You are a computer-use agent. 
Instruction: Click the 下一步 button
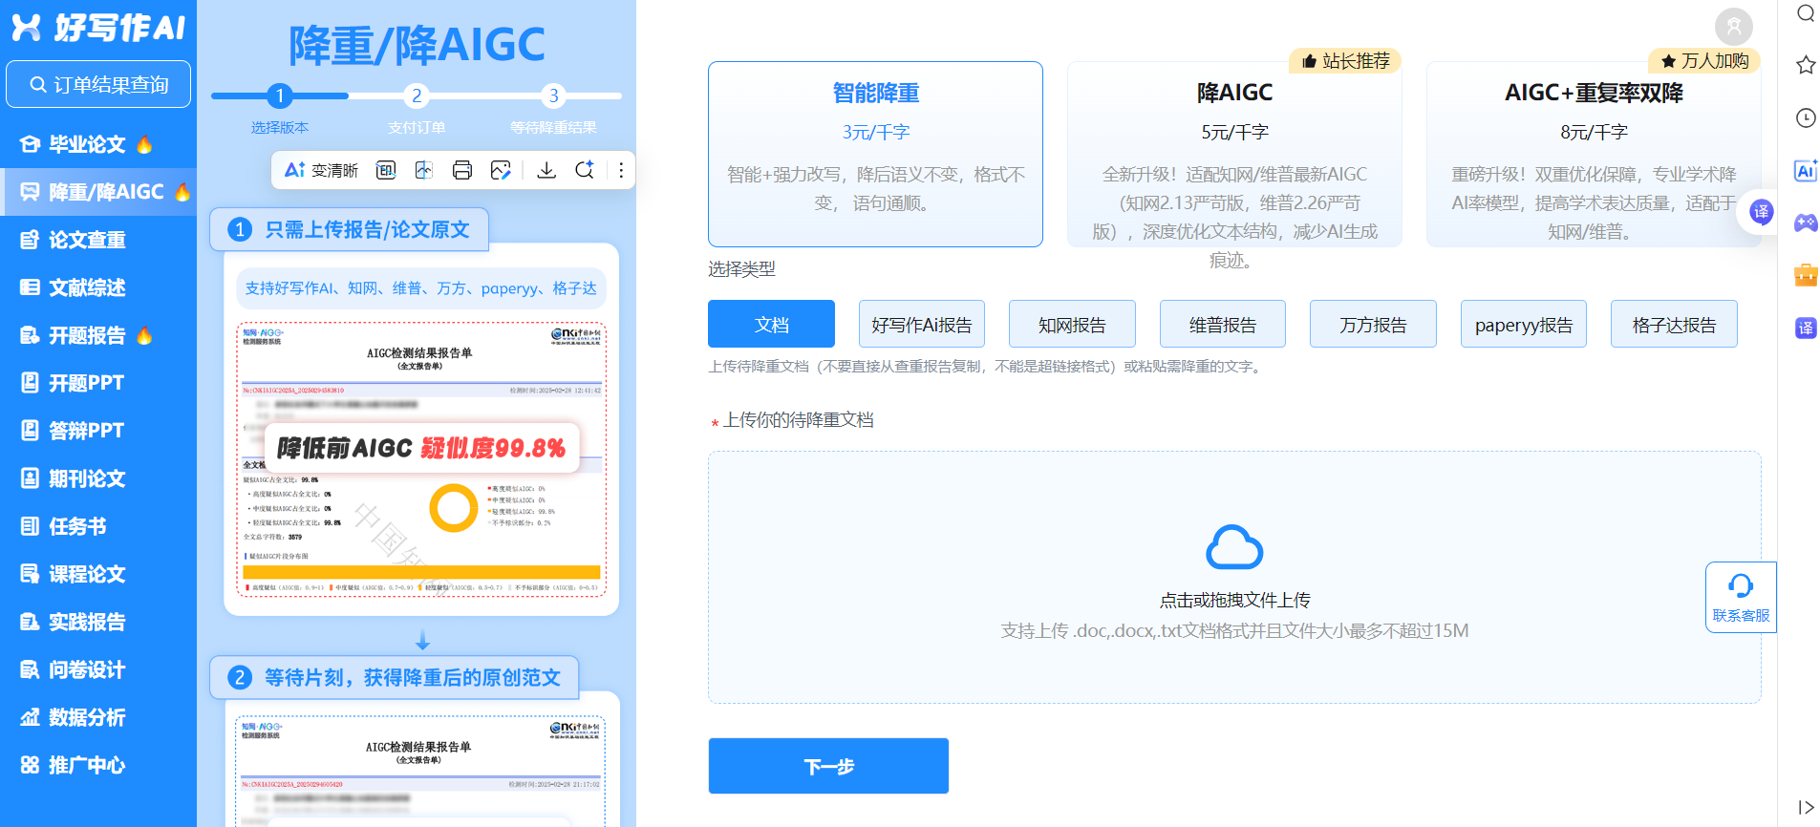coord(828,766)
